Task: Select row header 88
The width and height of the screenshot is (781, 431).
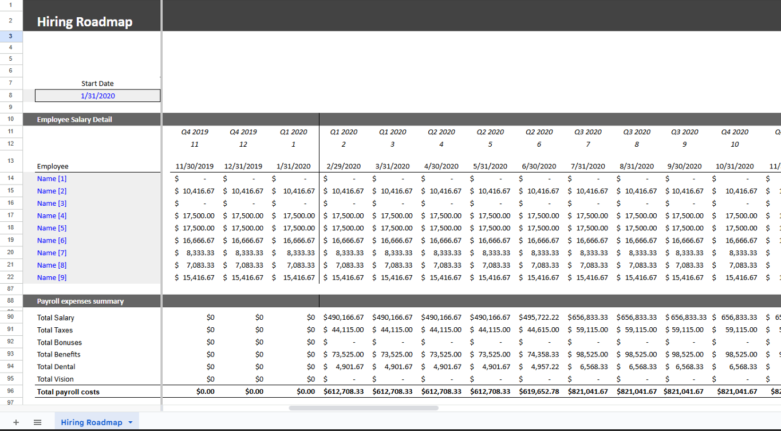Action: 11,301
